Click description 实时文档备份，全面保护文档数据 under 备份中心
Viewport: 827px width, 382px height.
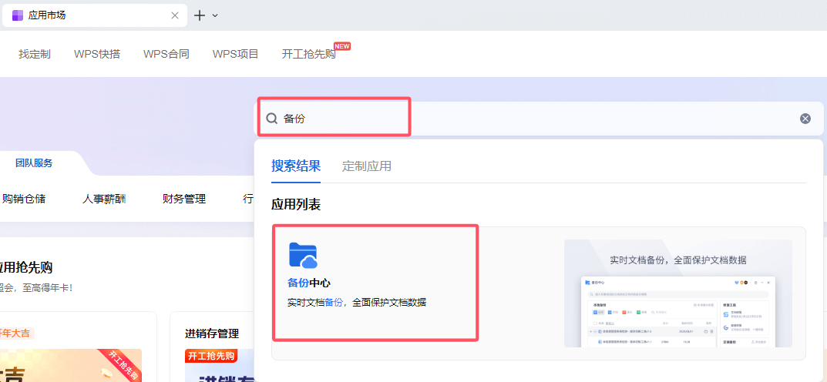(357, 303)
